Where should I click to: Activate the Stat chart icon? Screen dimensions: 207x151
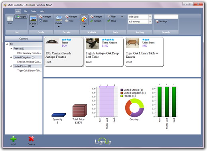tap(84, 19)
